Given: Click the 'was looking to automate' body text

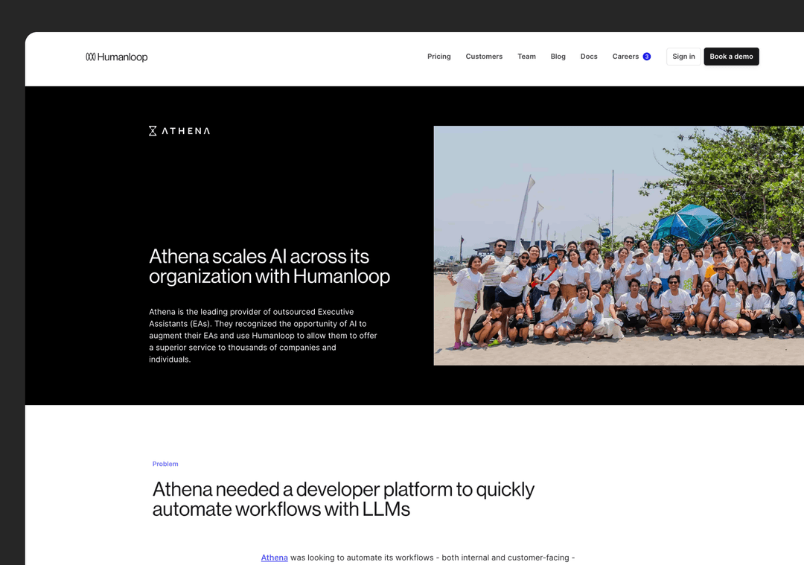Looking at the screenshot, I should pyautogui.click(x=432, y=558).
